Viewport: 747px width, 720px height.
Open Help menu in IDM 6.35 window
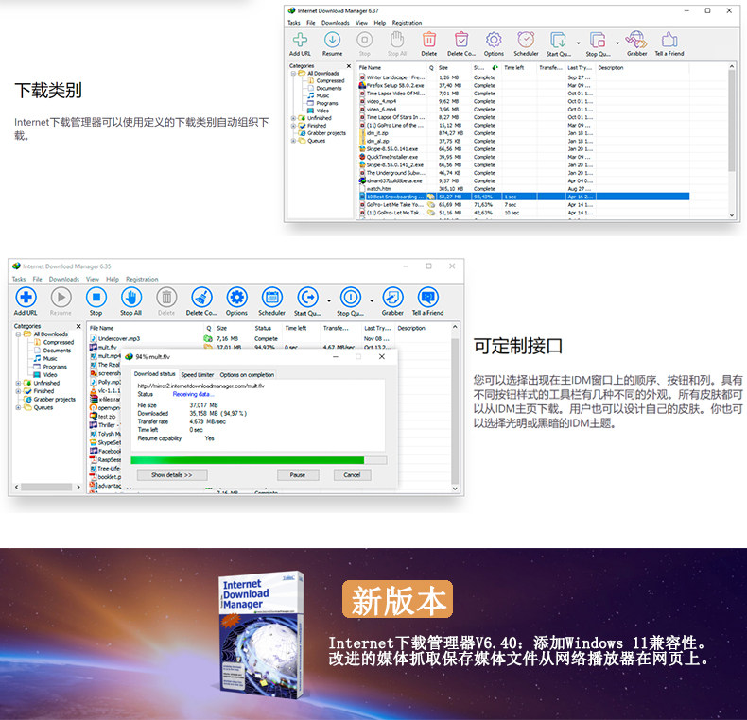click(x=113, y=279)
